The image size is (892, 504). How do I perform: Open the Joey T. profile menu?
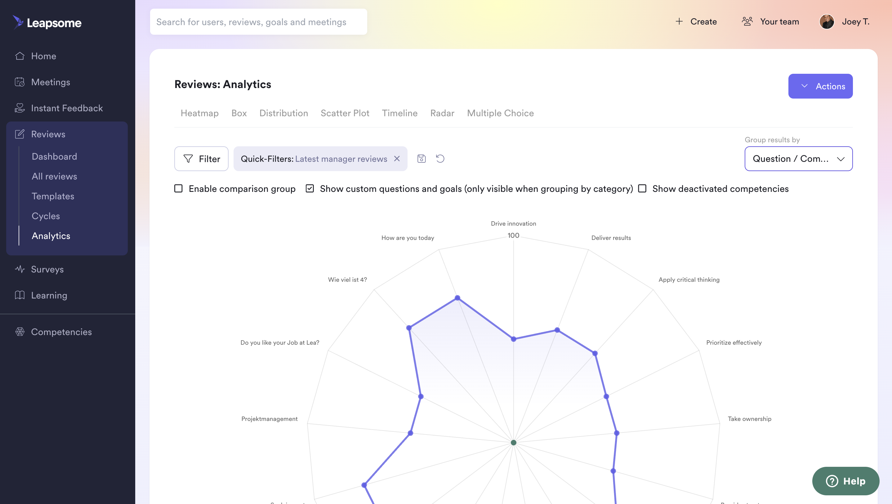tap(845, 21)
